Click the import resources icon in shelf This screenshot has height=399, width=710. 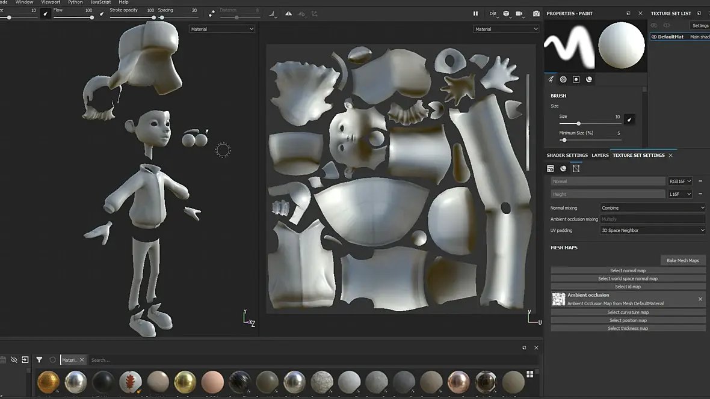point(25,360)
